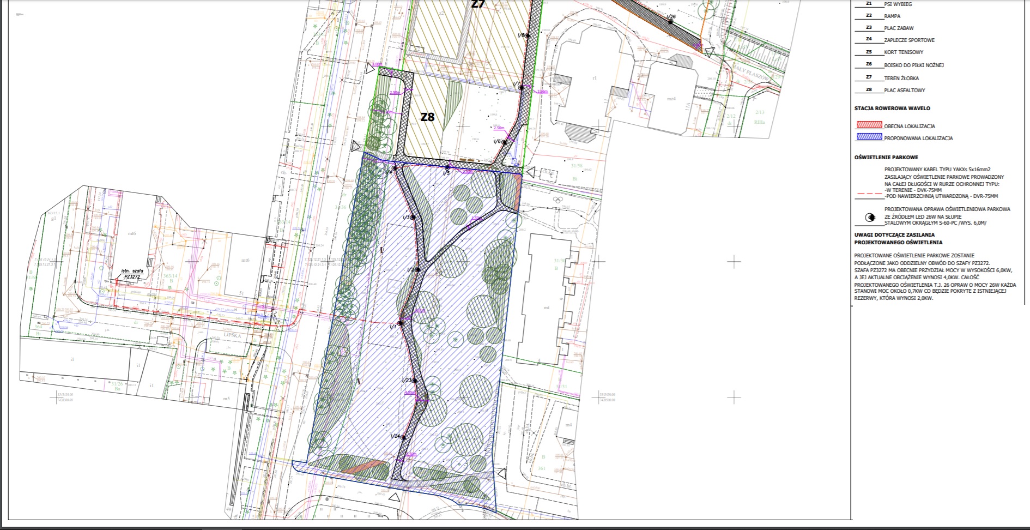Select the PLAC ZABAW legend entry
Image resolution: width=1030 pixels, height=530 pixels.
click(899, 28)
